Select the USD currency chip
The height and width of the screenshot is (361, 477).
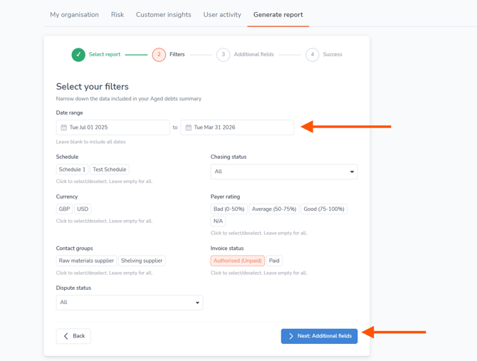click(x=83, y=209)
